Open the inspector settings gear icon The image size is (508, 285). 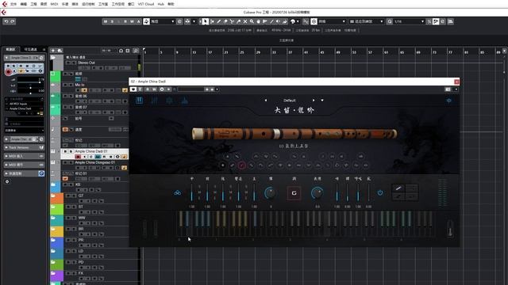[7, 181]
